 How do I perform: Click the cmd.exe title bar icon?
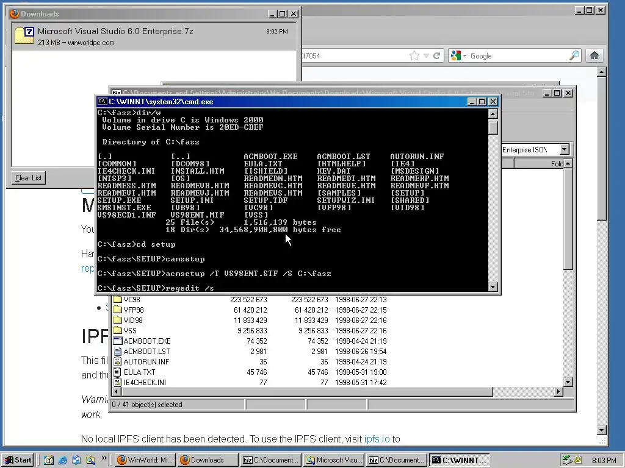click(103, 102)
